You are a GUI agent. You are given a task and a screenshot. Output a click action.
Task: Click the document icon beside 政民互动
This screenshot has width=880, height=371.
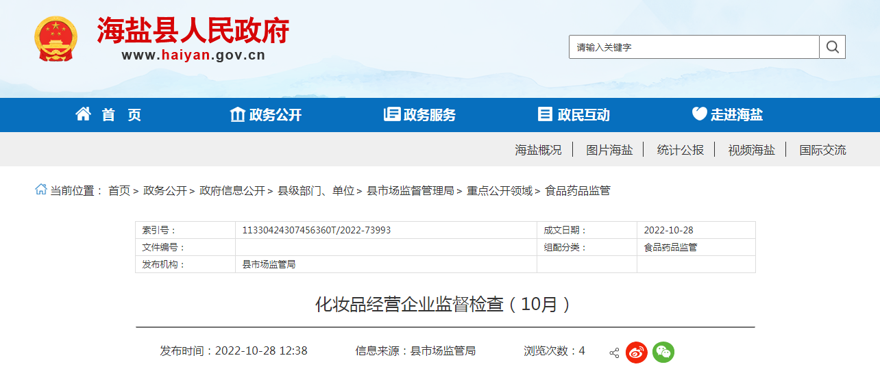point(545,114)
